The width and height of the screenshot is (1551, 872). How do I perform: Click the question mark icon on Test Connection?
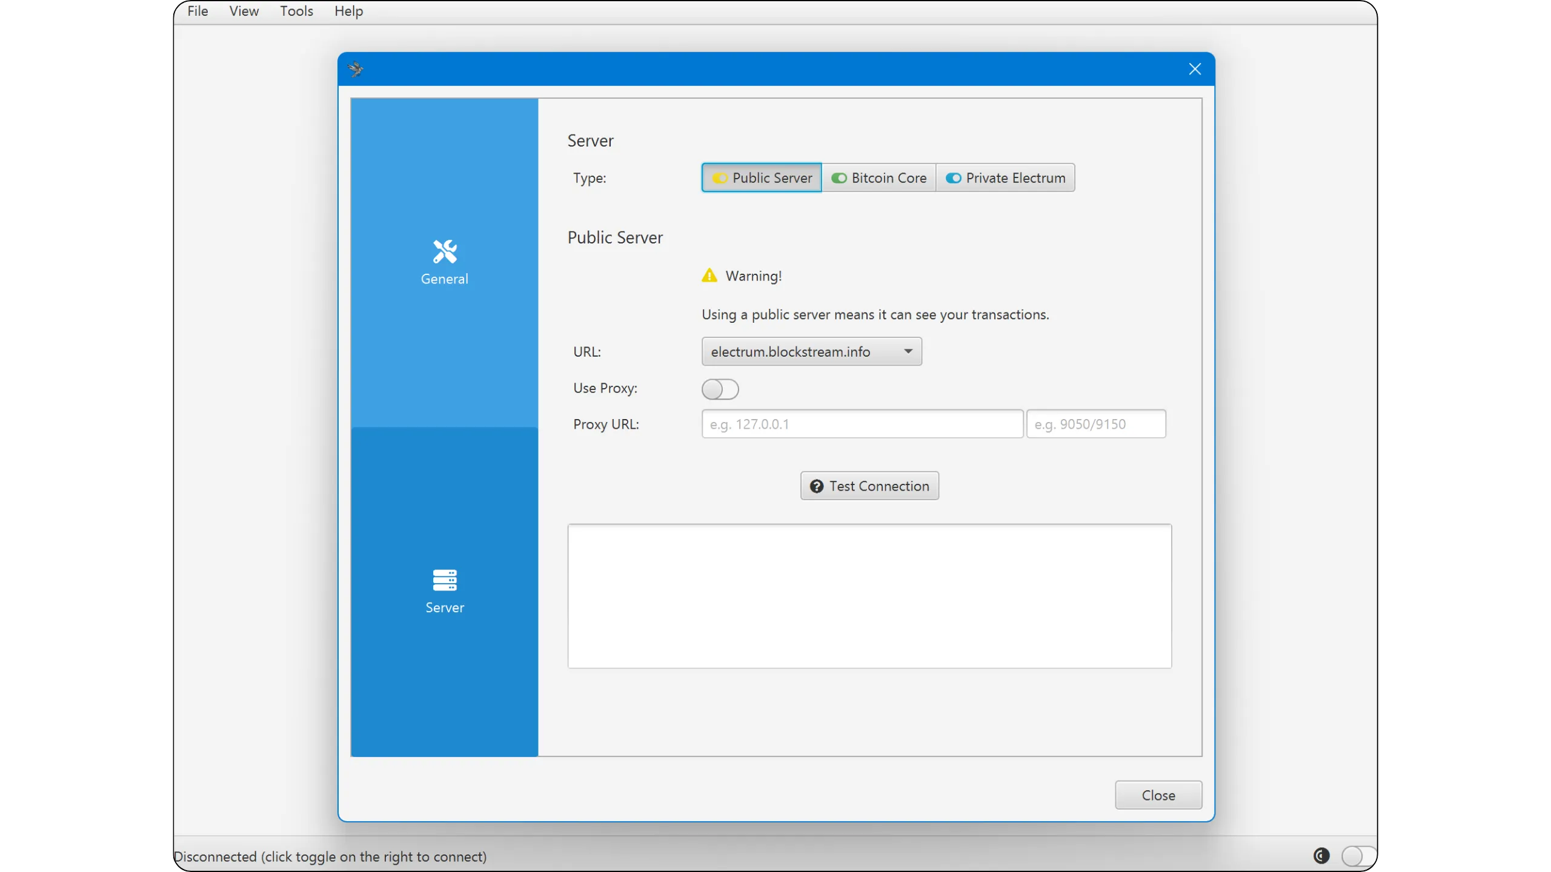pos(817,486)
